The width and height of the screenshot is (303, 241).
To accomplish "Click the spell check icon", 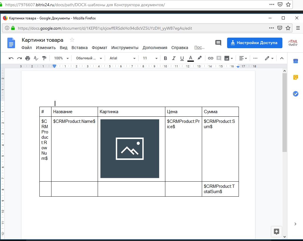I will pyautogui.click(x=36, y=58).
